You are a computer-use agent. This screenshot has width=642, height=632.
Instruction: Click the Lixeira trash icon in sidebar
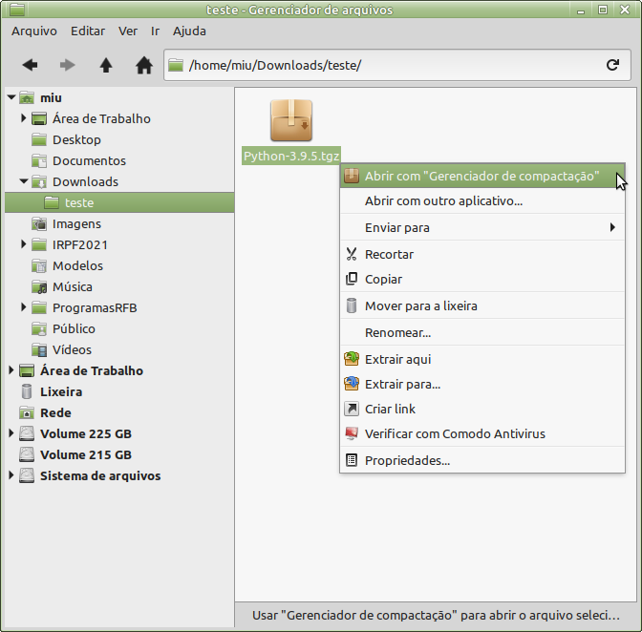point(27,391)
